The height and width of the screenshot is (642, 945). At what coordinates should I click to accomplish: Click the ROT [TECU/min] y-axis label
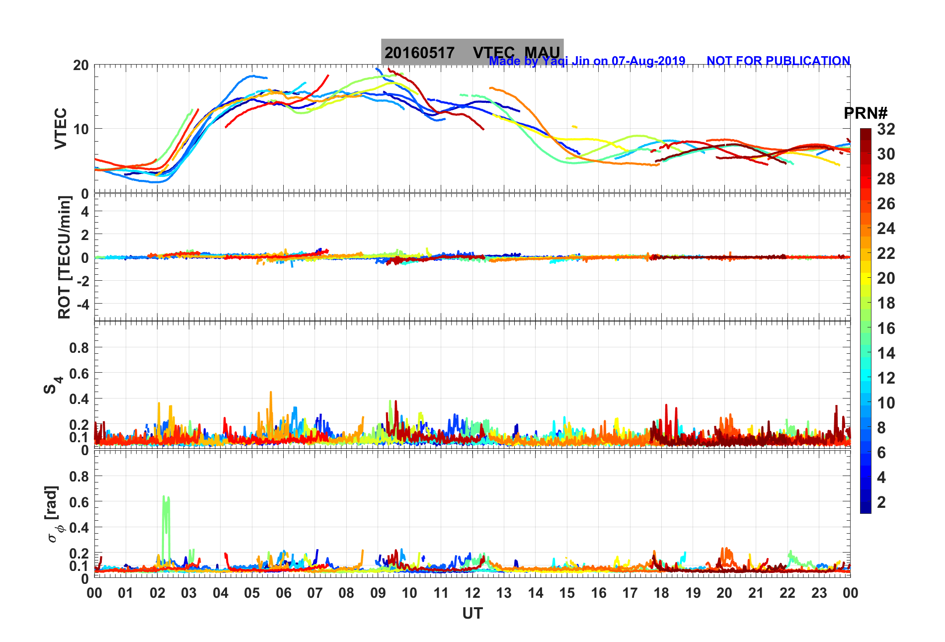pos(64,257)
